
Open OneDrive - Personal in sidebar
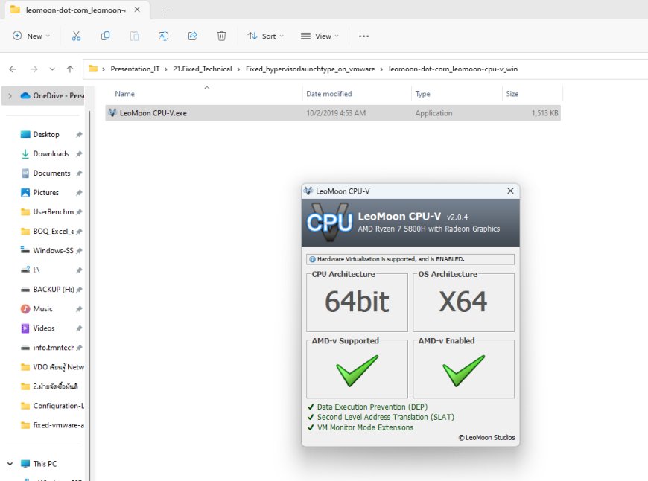(58, 95)
